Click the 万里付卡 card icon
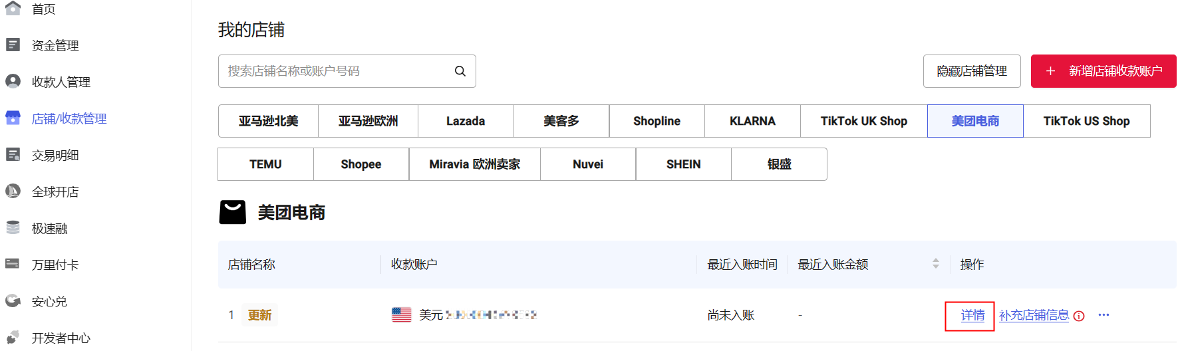 [13, 264]
